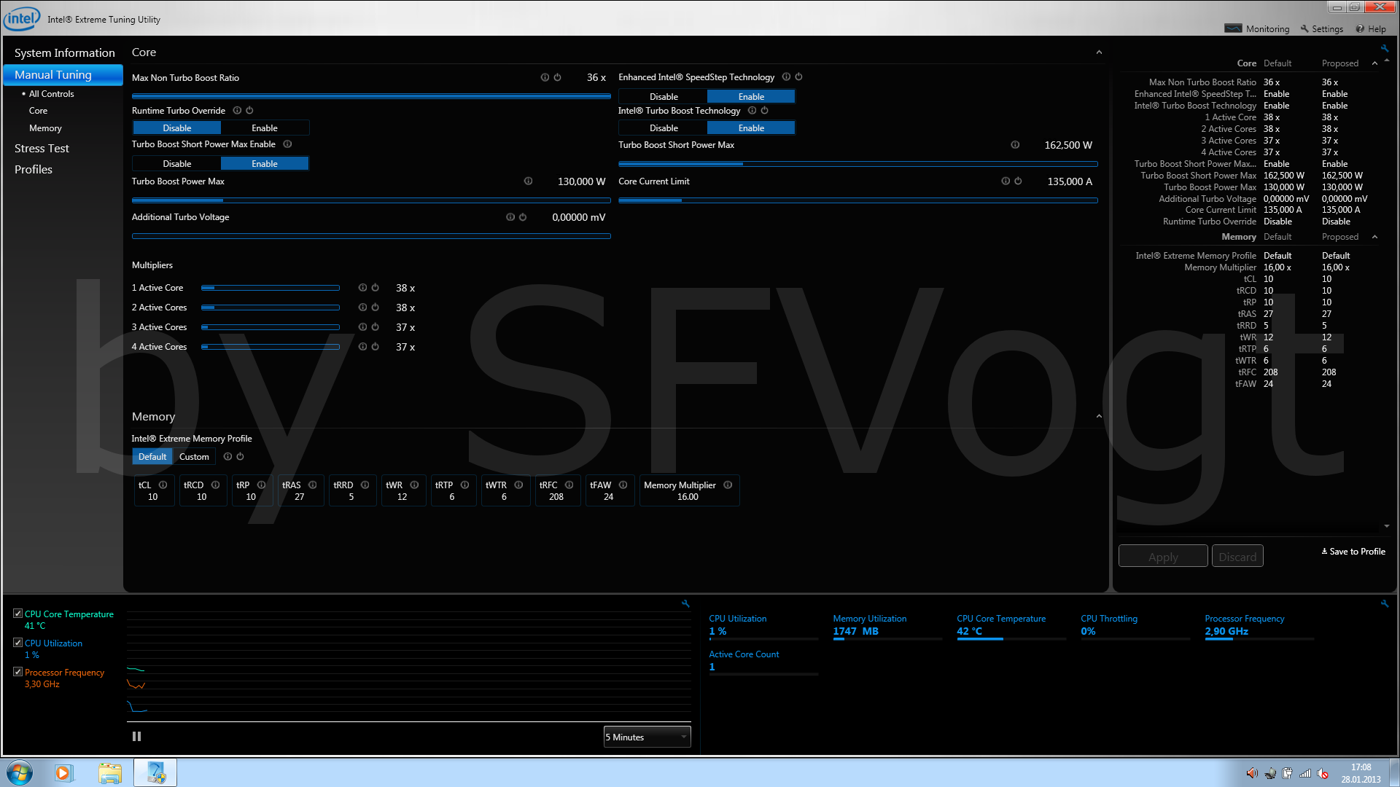The width and height of the screenshot is (1400, 787).
Task: Click info icon for Runtime Turbo Override
Action: 237,111
